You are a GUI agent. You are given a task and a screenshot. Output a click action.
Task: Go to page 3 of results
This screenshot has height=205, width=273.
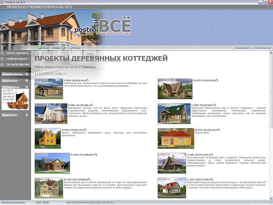(43, 73)
